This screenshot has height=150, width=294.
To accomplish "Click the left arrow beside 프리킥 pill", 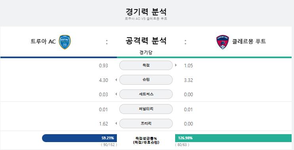I will tap(116, 123).
